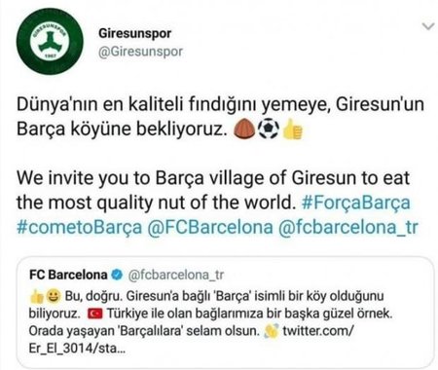Open the twitter.com/Er_El_3014 link
The width and height of the screenshot is (438, 370).
coord(191,340)
